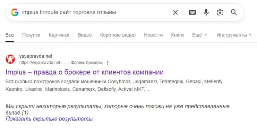Clear the search query with X
Image resolution: width=257 pixels, height=133 pixels.
[175, 12]
